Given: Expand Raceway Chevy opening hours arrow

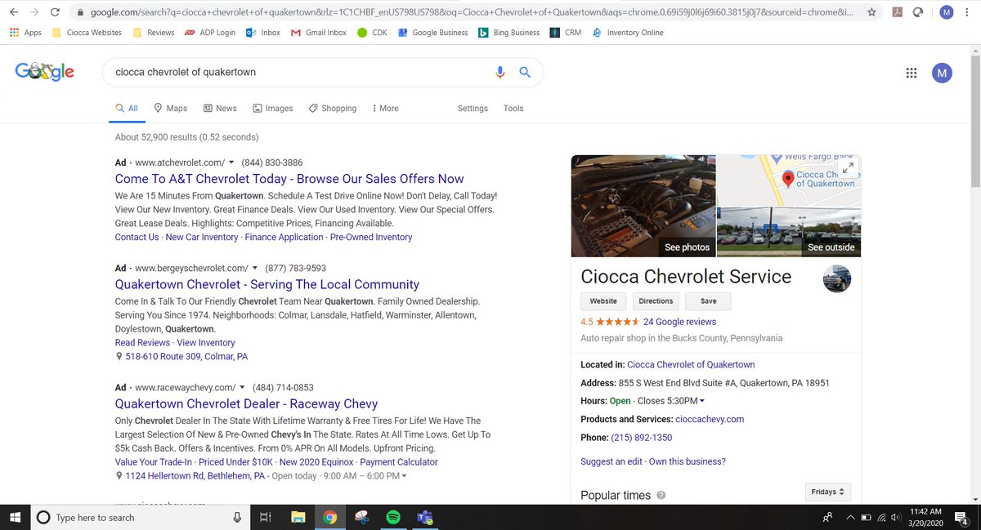Looking at the screenshot, I should point(404,476).
